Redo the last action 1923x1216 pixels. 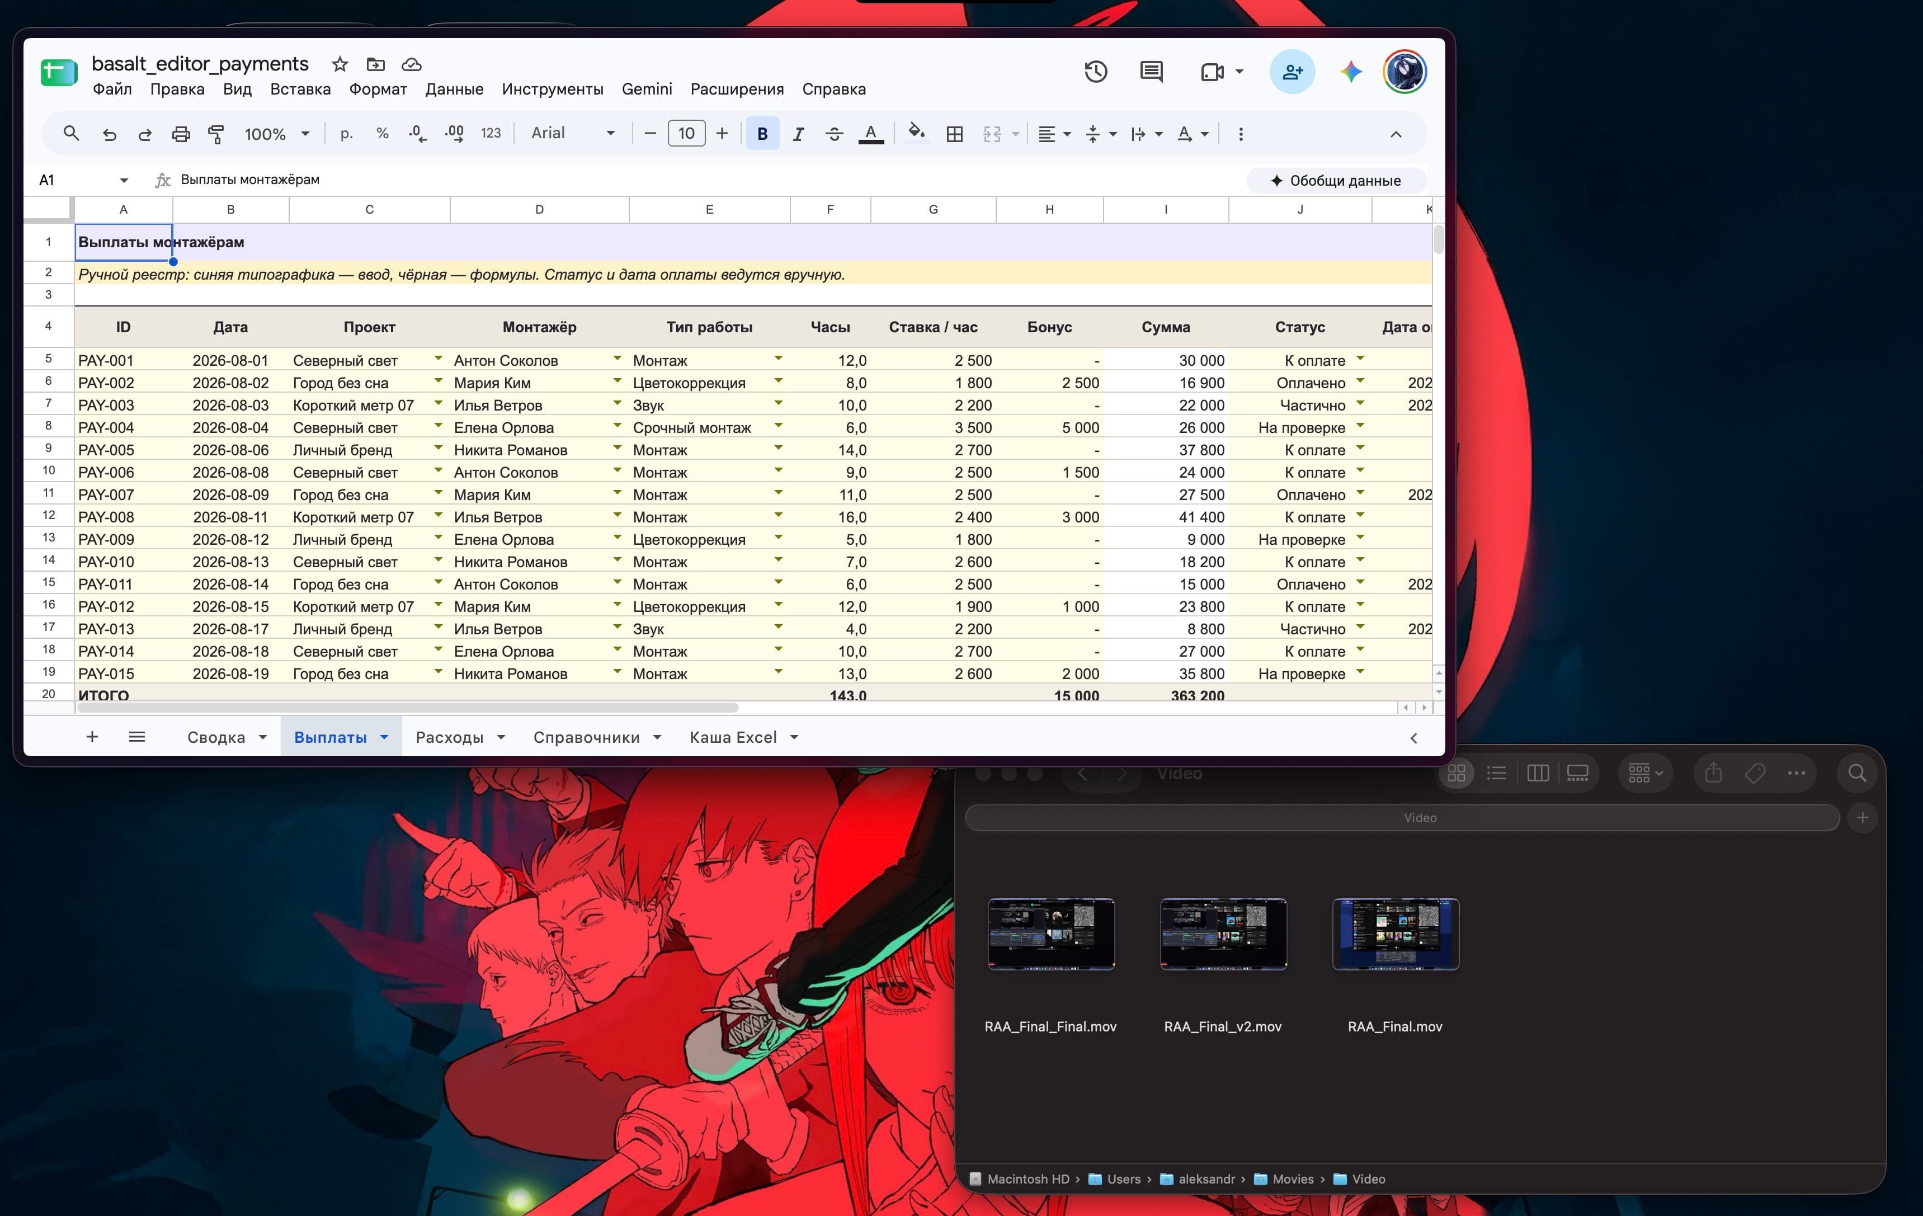coord(144,134)
